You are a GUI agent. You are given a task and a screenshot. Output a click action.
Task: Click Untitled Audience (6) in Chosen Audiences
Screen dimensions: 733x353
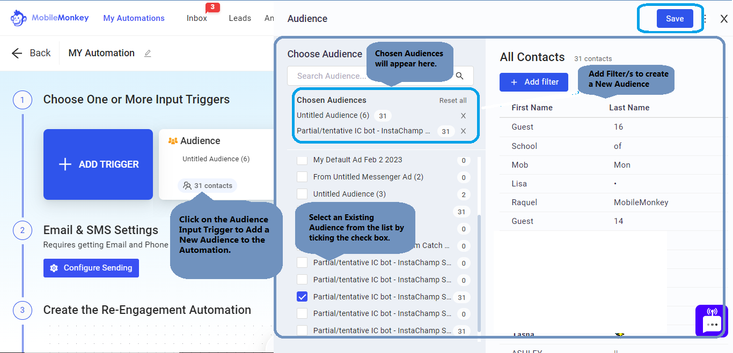[x=333, y=115]
